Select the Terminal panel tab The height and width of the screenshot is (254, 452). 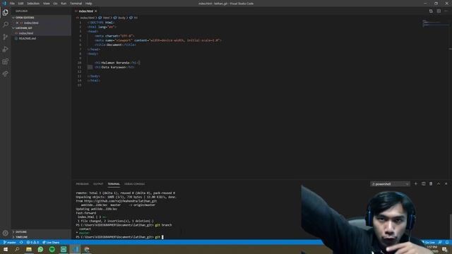[114, 183]
